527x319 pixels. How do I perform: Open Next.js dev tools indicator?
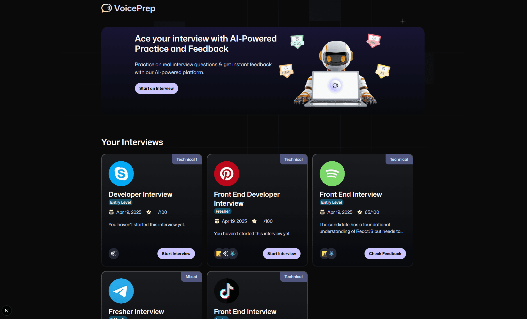pyautogui.click(x=7, y=311)
